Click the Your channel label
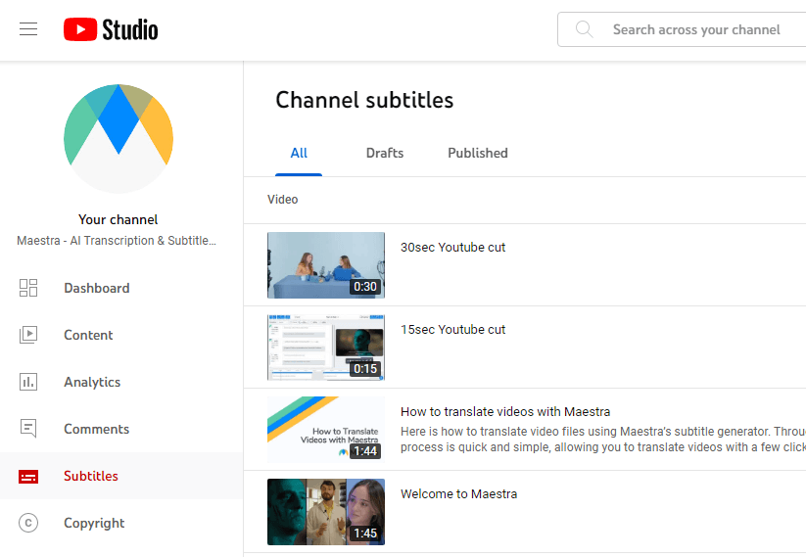Viewport: 806px width, 557px height. 118,219
